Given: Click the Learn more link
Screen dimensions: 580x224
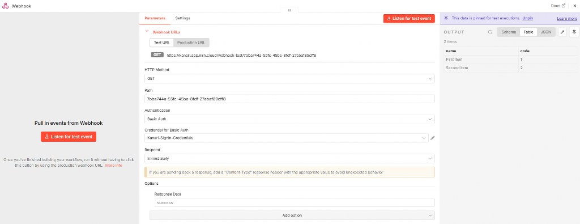Looking at the screenshot, I should pos(566,19).
